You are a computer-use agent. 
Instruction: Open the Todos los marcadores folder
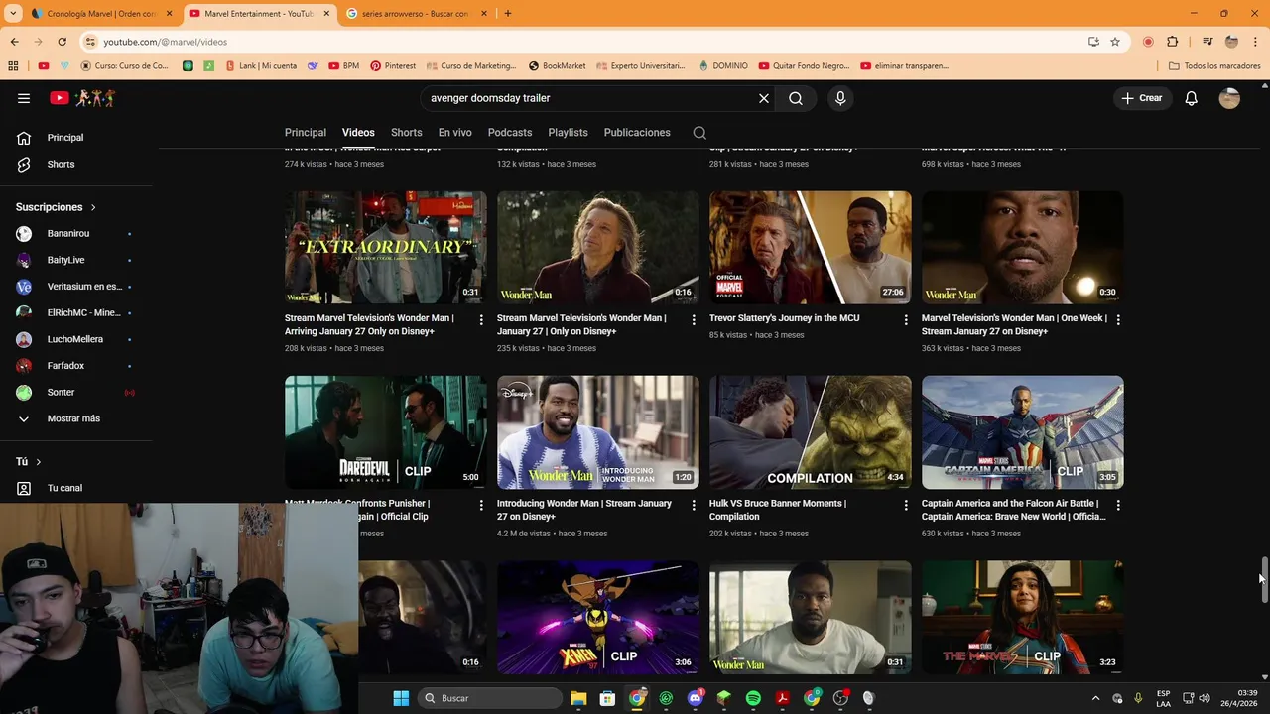pos(1214,66)
